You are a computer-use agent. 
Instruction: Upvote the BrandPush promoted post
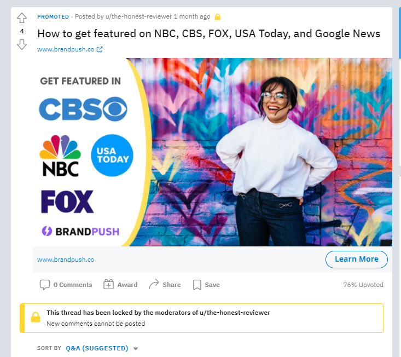pyautogui.click(x=22, y=18)
